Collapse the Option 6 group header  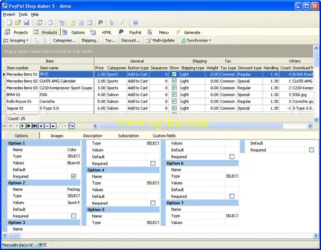tap(202, 163)
